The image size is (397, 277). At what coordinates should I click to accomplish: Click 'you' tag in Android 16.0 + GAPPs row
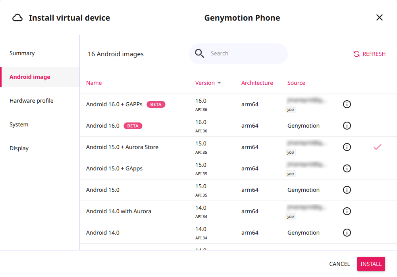click(291, 109)
